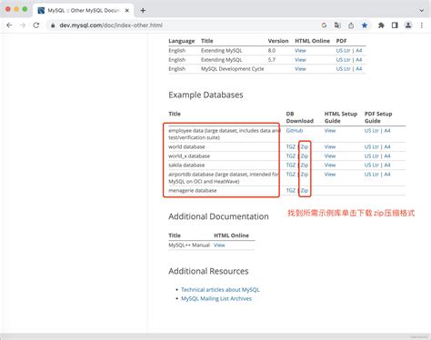This screenshot has height=340, width=431.
Task: View Extending MySQL 8.0 HTML online
Action: tap(300, 51)
